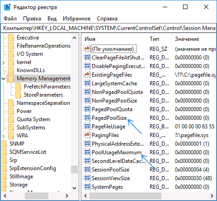
Task: Click the SessionViewSize value icon
Action: pyautogui.click(x=87, y=178)
